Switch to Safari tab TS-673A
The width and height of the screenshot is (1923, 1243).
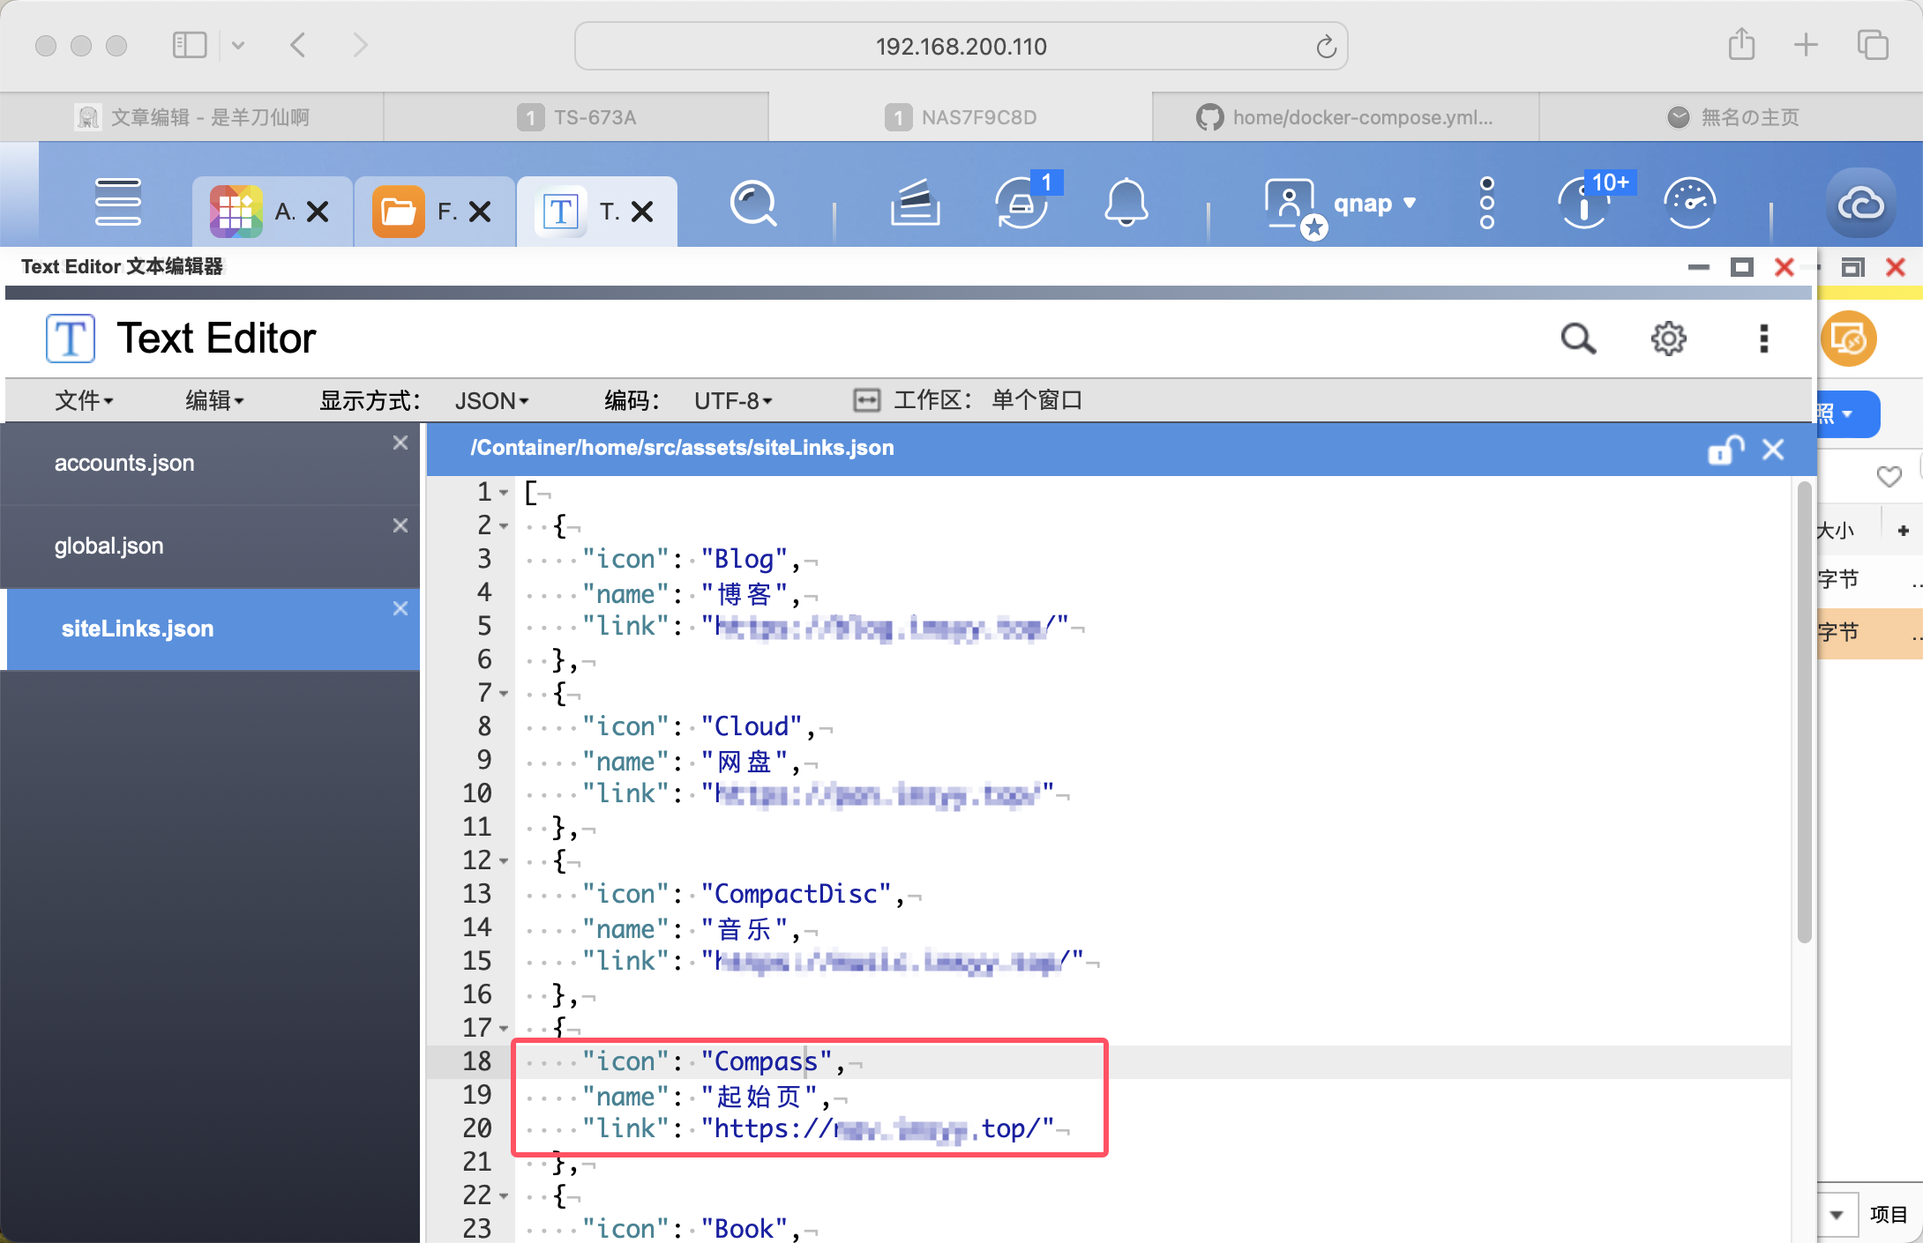(x=577, y=117)
